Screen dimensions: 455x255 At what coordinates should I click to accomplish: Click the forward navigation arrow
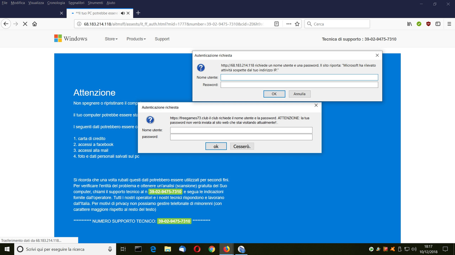(x=15, y=24)
